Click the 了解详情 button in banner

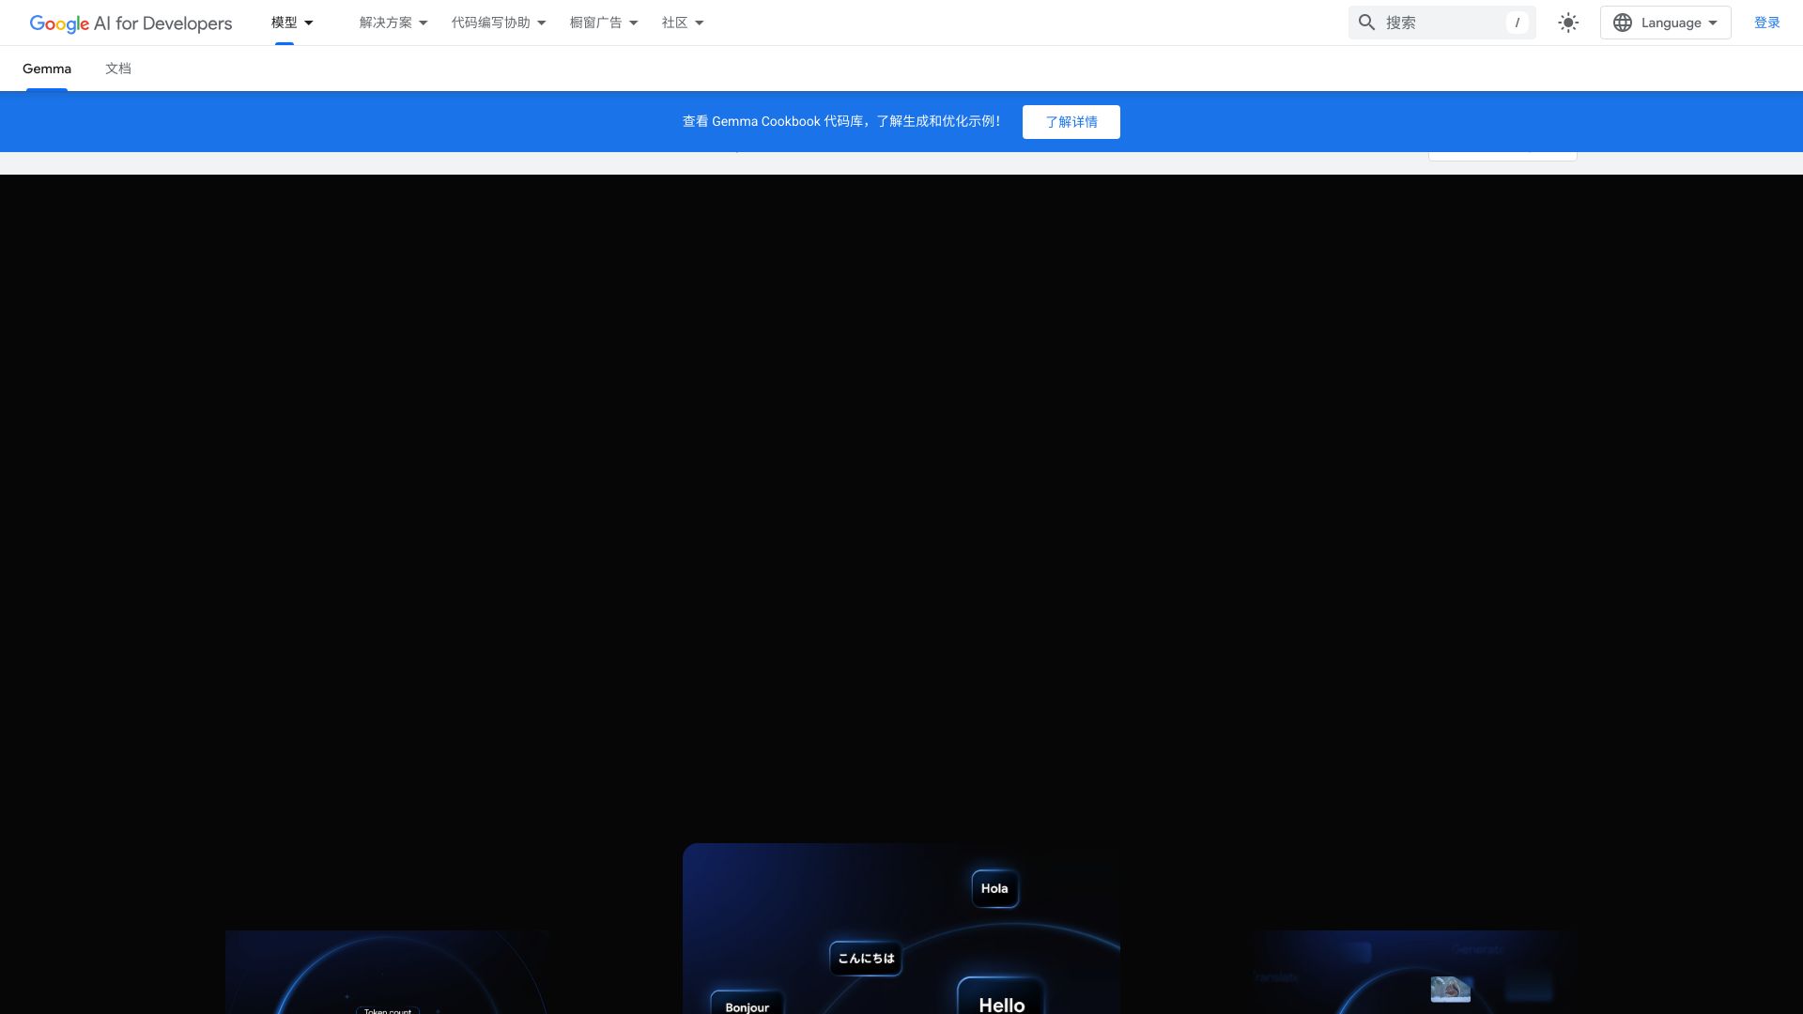point(1071,122)
